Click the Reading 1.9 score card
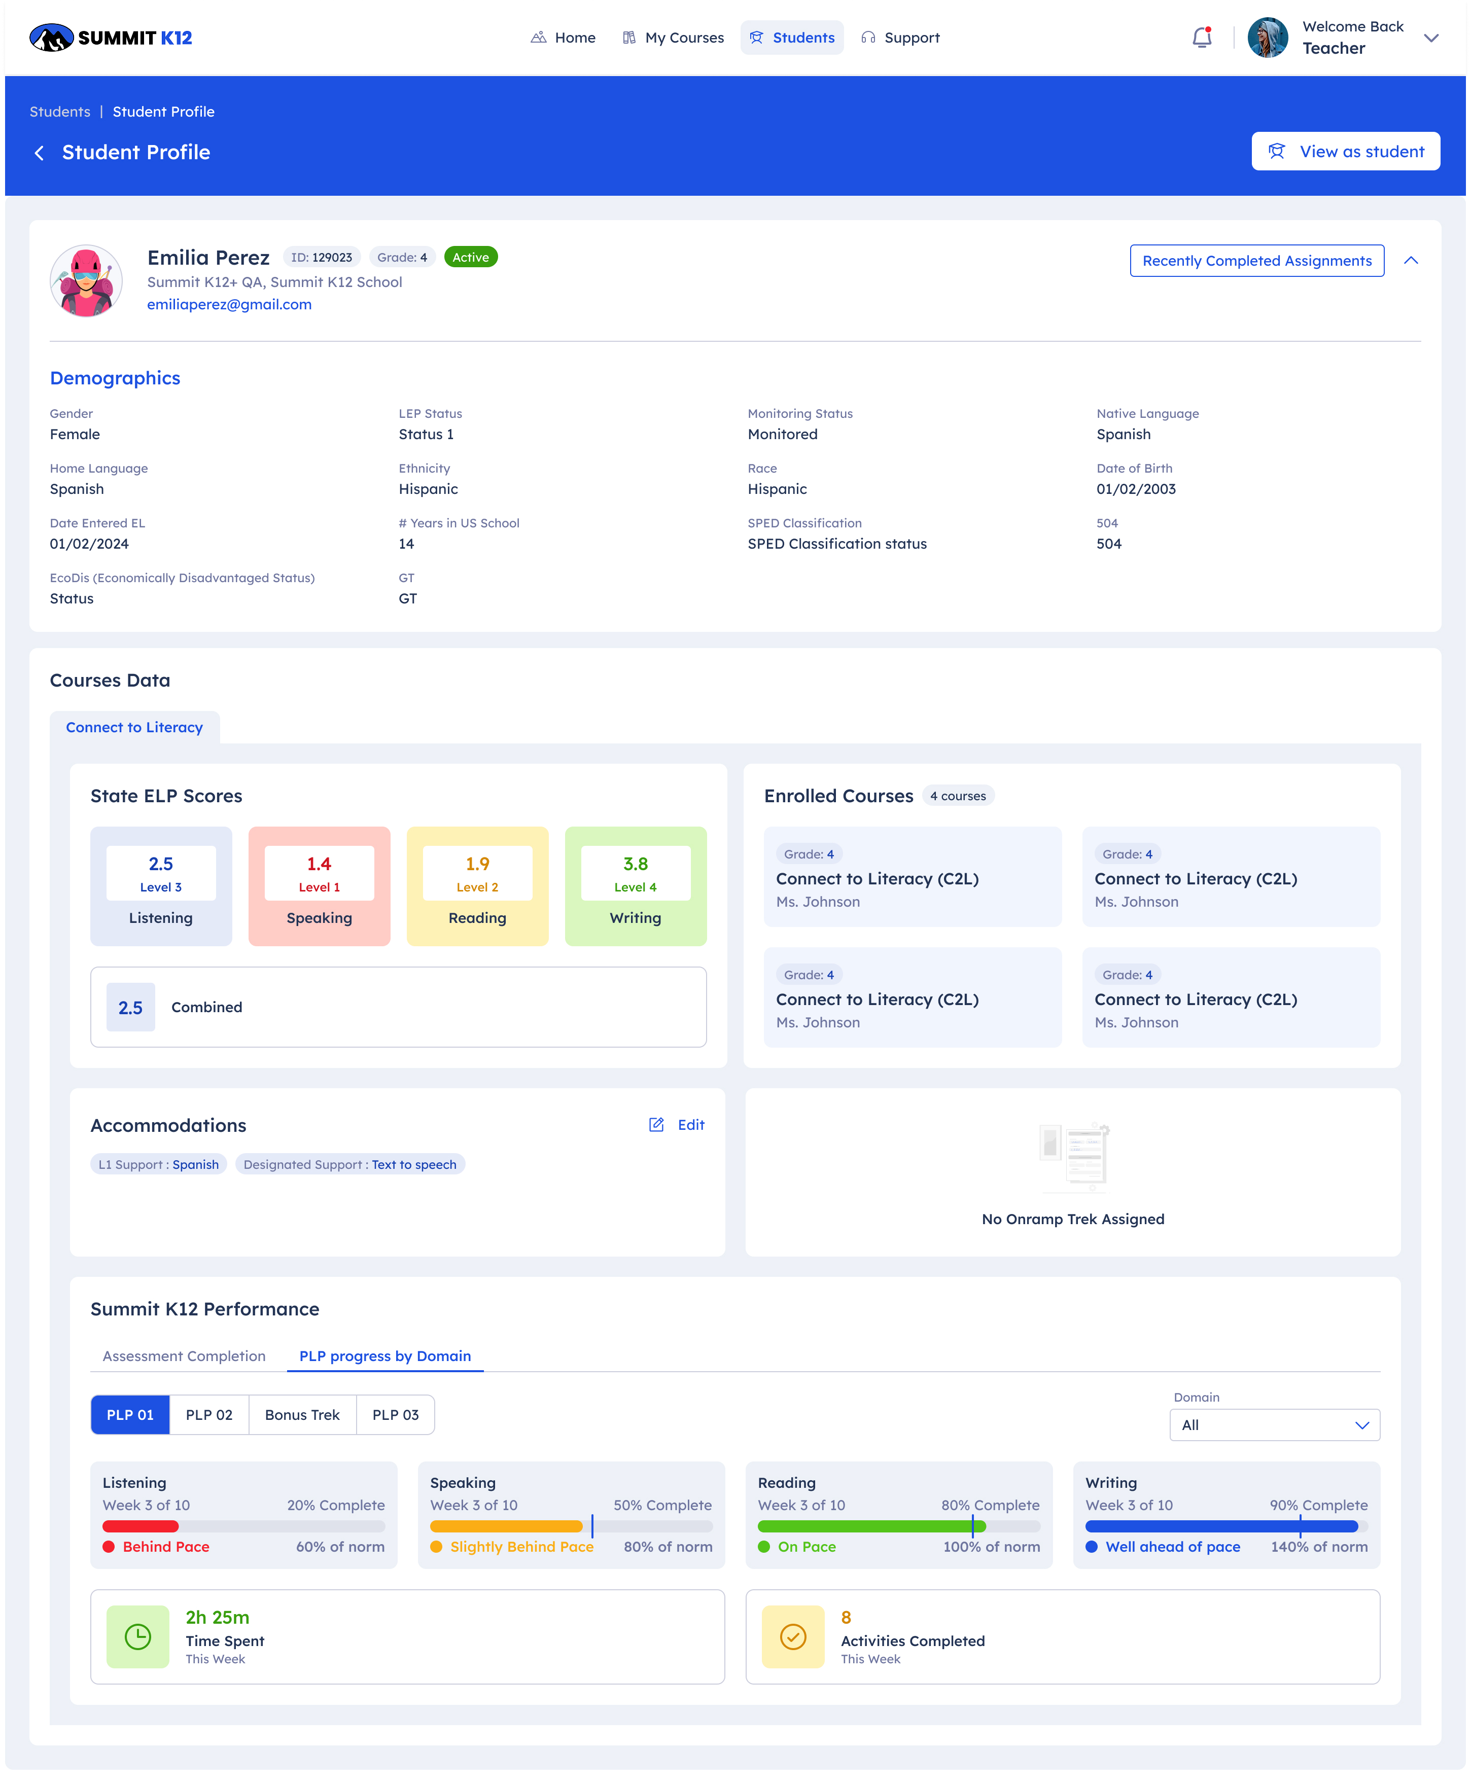1471x1786 pixels. (x=478, y=886)
